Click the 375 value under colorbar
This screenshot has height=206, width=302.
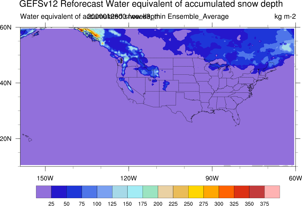pyautogui.click(x=264, y=204)
